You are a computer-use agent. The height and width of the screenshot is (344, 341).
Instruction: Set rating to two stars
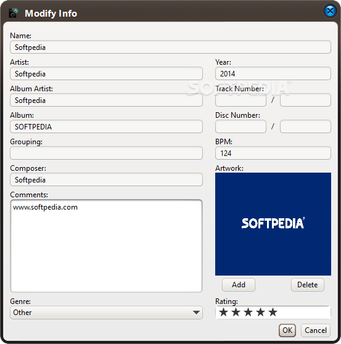236,312
